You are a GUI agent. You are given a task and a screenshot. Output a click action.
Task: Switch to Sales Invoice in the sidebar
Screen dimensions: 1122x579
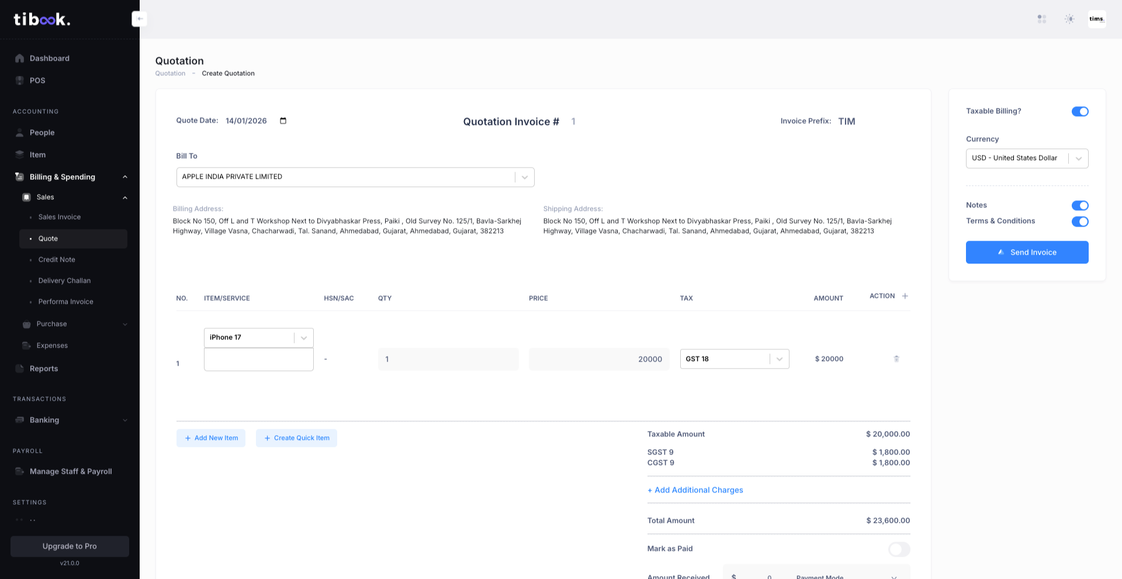click(x=59, y=217)
